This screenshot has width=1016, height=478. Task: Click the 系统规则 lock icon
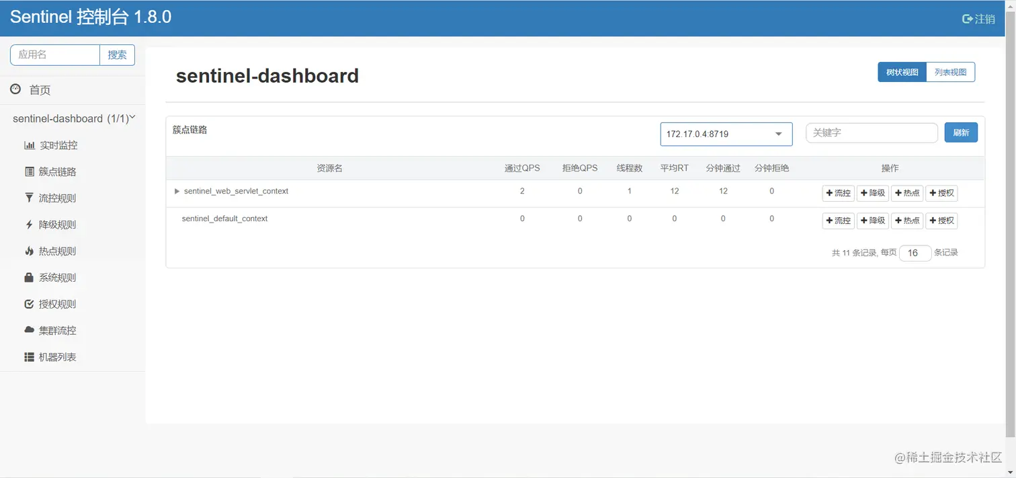pyautogui.click(x=29, y=277)
